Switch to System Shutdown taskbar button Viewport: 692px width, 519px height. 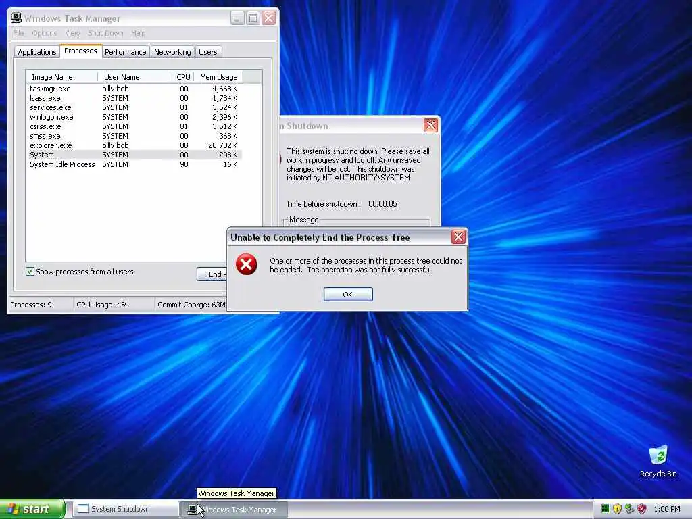[125, 509]
